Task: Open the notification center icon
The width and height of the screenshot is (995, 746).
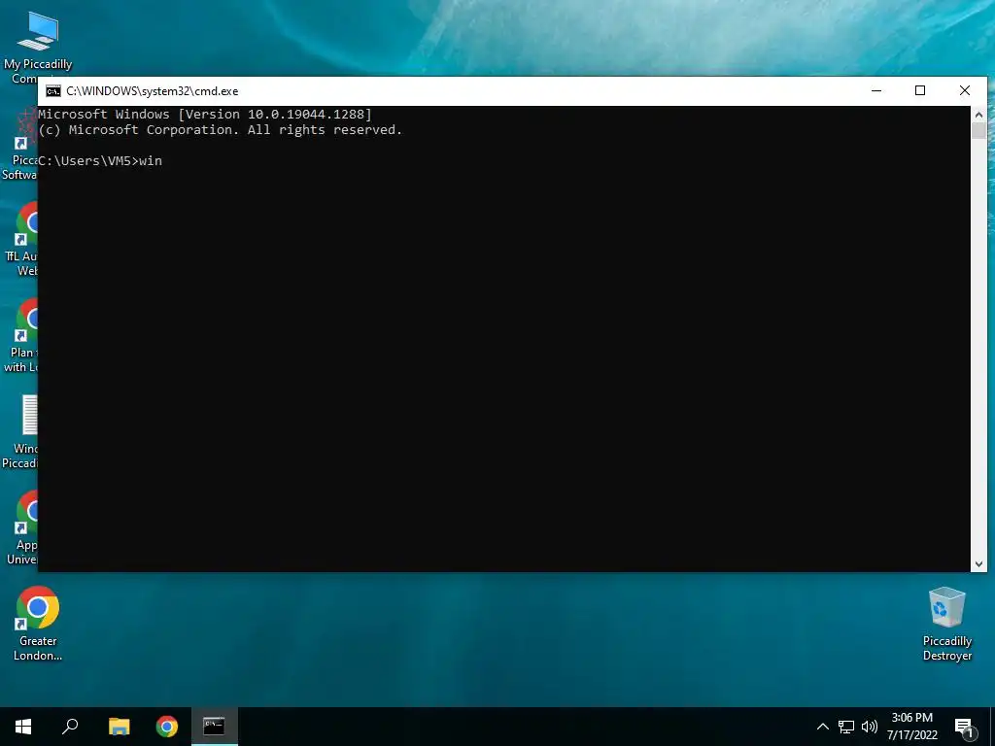Action: click(x=965, y=729)
